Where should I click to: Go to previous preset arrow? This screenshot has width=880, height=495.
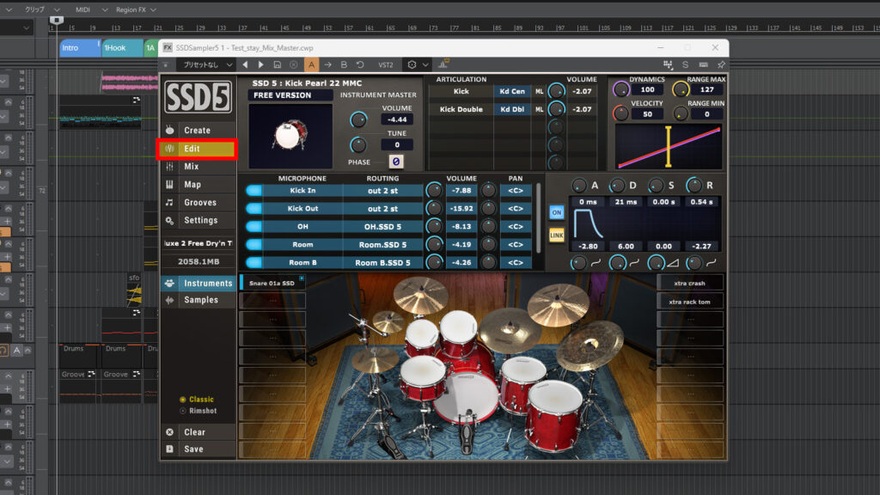[245, 64]
